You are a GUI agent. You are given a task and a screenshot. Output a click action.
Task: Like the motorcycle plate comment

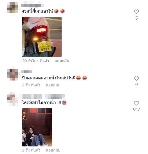(136, 12)
